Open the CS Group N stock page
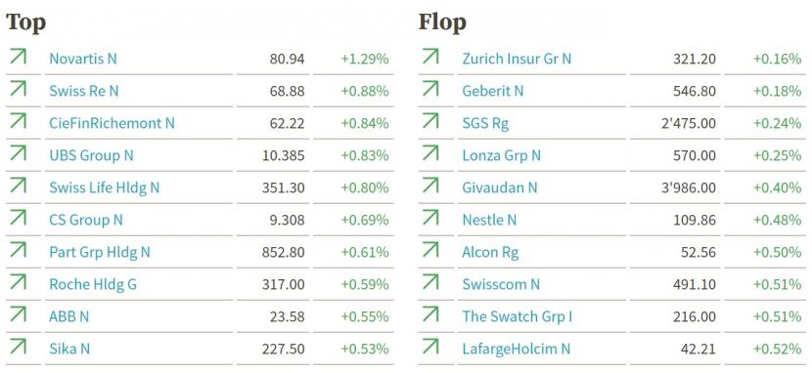This screenshot has width=812, height=373. click(86, 220)
